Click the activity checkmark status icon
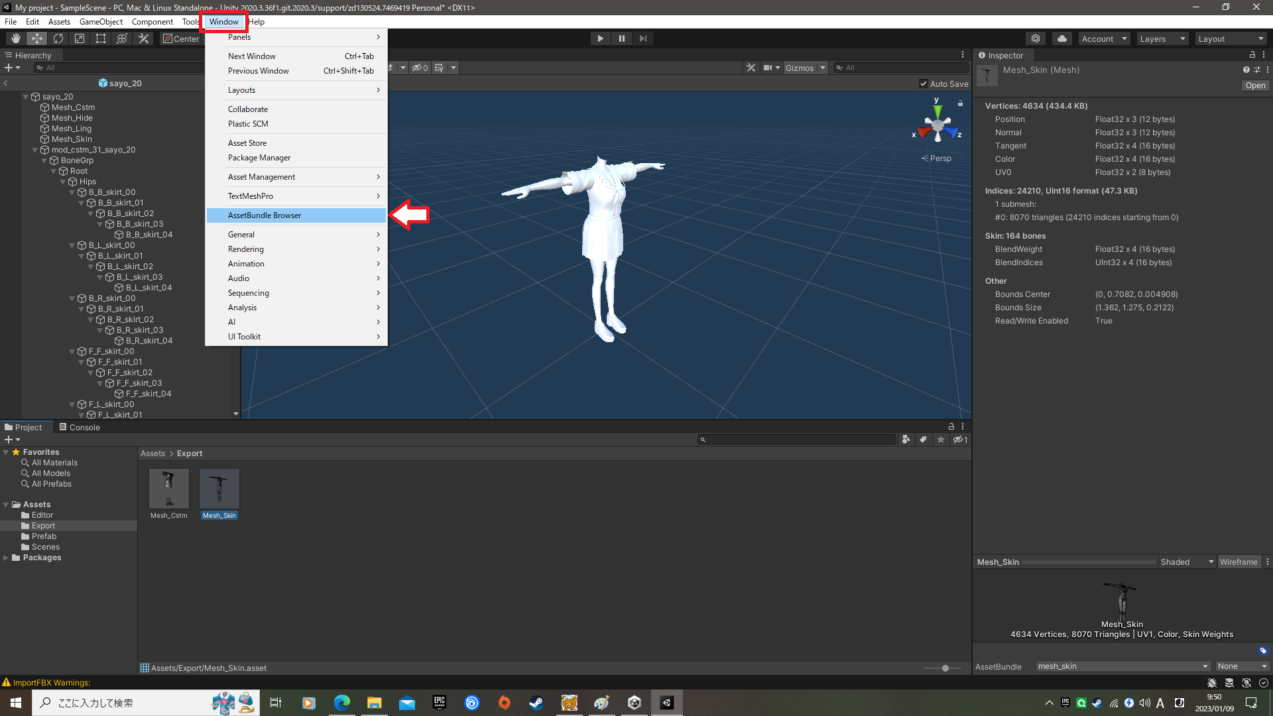This screenshot has width=1273, height=716. [x=1264, y=683]
